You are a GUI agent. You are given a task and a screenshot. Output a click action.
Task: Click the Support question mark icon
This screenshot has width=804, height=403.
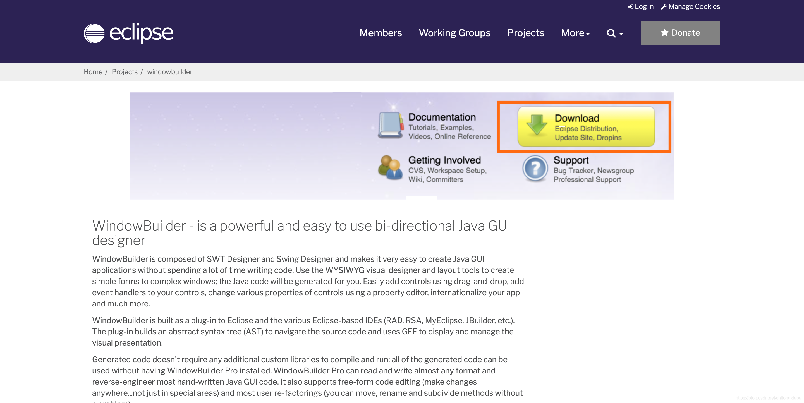pos(535,169)
